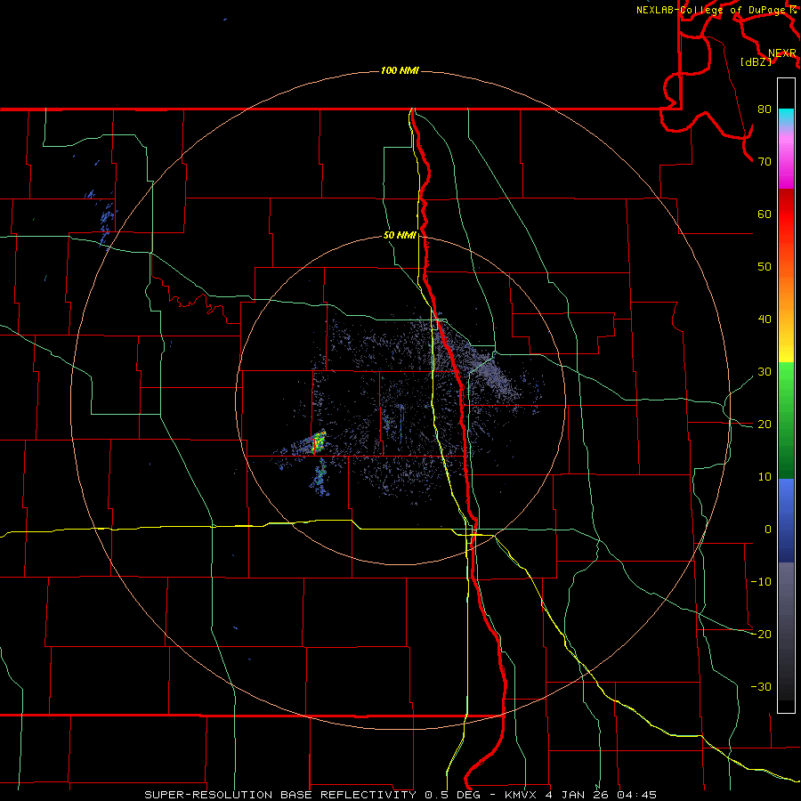
Task: Click the Super-Resolution Base Reflectivity caption
Action: click(x=279, y=795)
